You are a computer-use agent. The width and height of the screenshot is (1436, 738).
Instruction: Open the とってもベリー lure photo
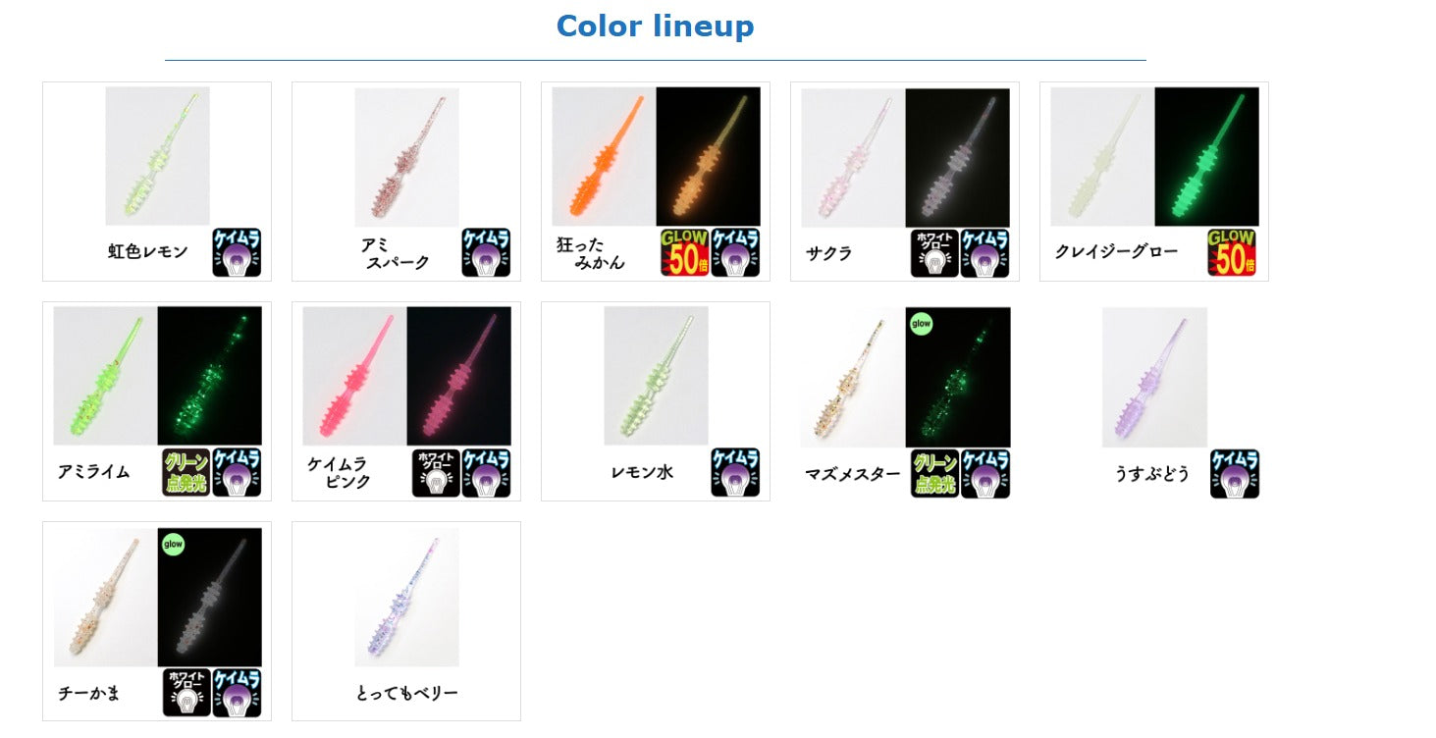(x=406, y=597)
